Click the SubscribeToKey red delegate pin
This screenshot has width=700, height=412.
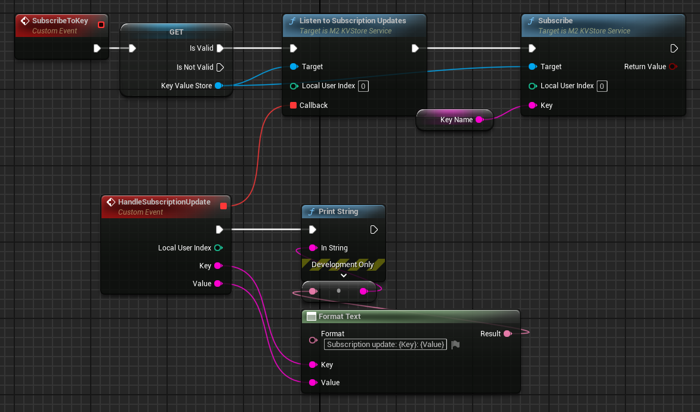point(100,24)
